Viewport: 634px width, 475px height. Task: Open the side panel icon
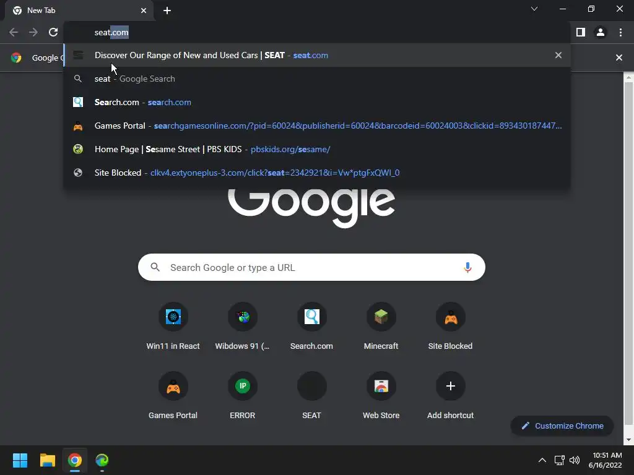581,32
